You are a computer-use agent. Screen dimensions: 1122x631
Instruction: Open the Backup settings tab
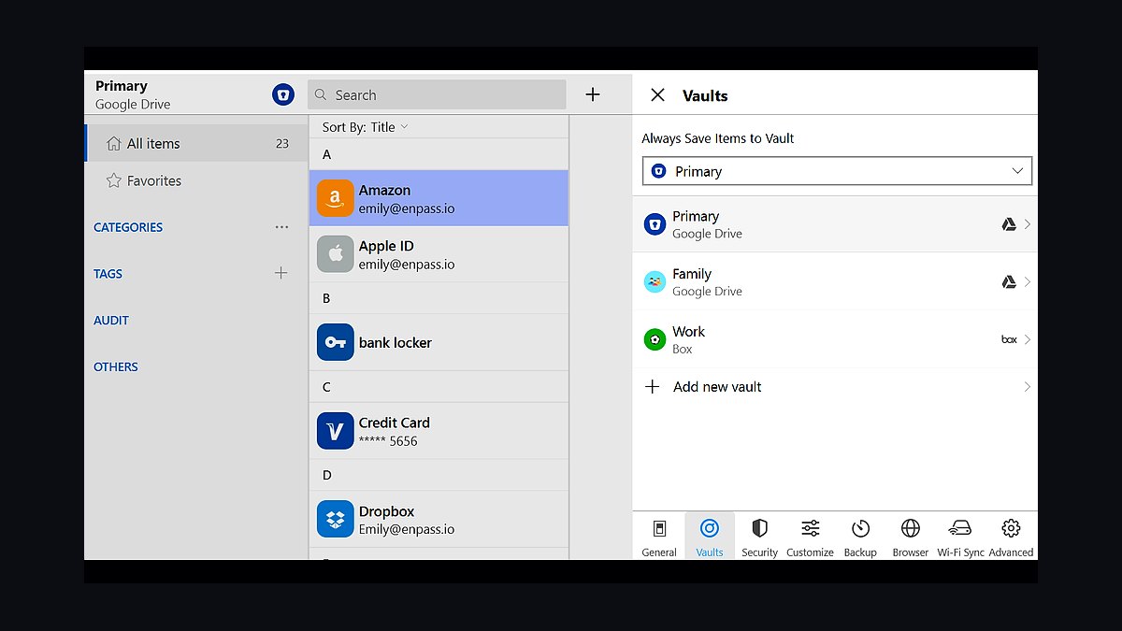(860, 538)
